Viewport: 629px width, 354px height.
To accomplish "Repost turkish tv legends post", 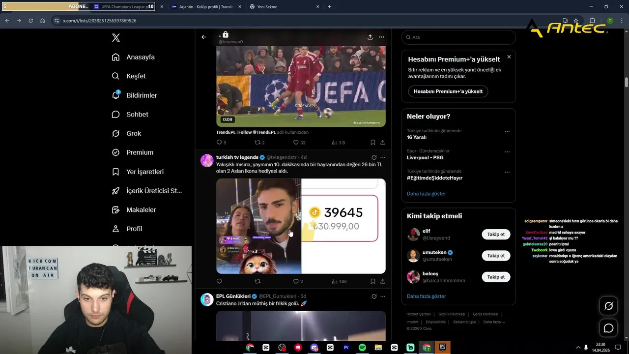I will pos(257,282).
